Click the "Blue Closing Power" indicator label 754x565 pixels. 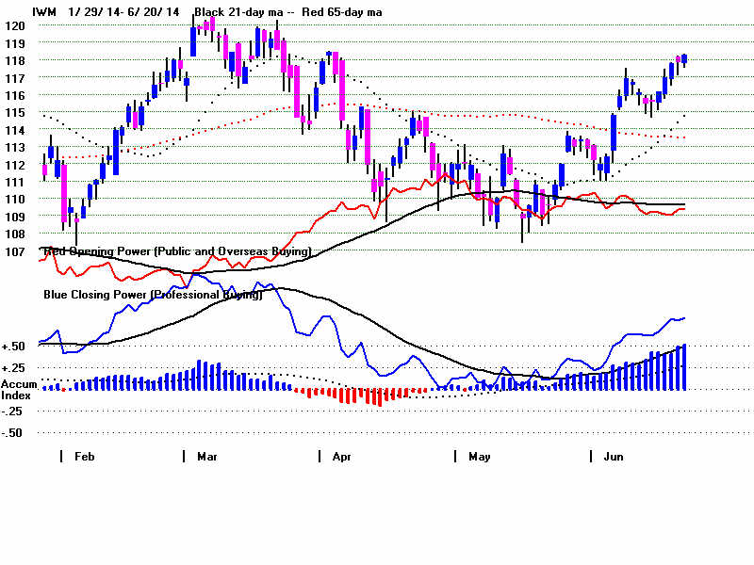tap(153, 295)
